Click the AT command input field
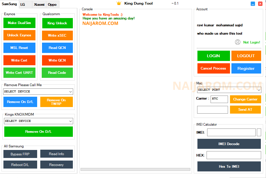 212,110
